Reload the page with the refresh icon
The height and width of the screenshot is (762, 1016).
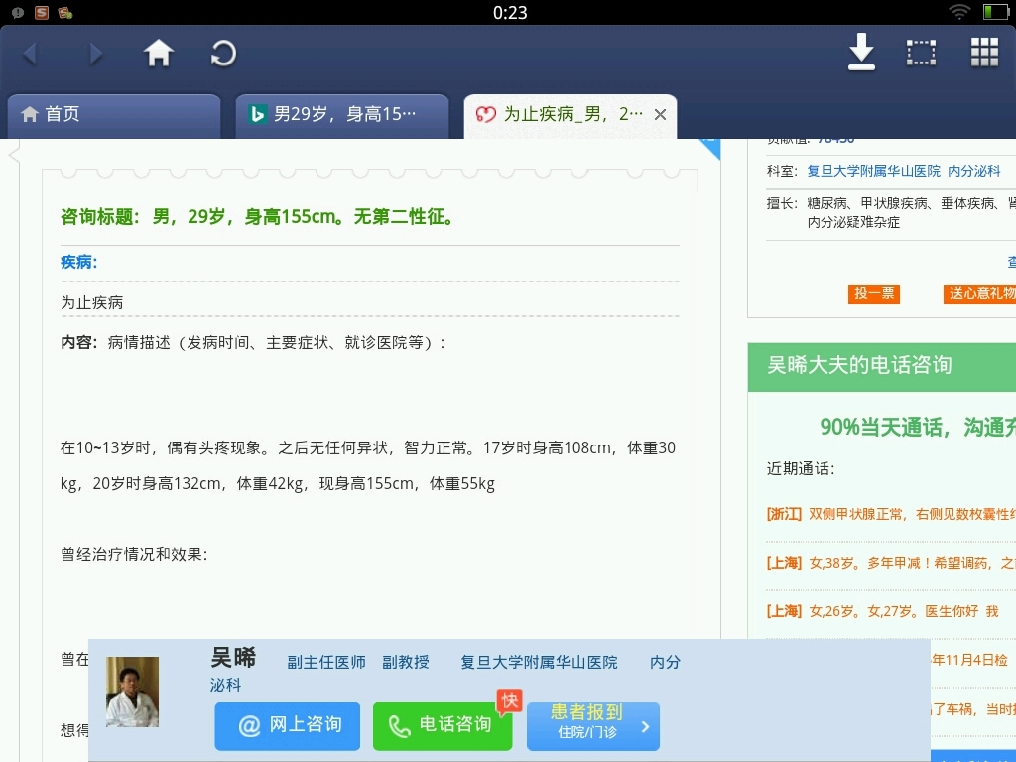coord(223,54)
